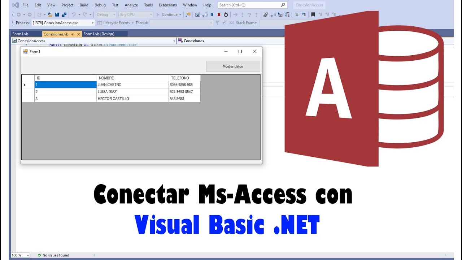462x260 pixels.
Task: Open the Test menu
Action: coord(115,5)
